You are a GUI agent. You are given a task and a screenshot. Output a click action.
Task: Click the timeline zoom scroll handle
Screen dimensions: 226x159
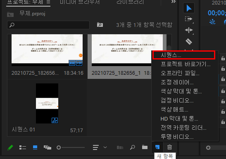coord(208,147)
